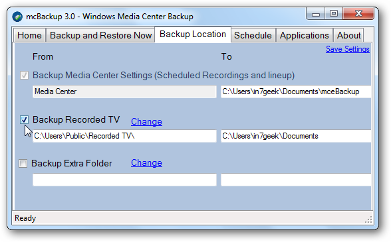Viewport: 391px width, 242px height.
Task: Go to the Schedule tab
Action: [253, 35]
